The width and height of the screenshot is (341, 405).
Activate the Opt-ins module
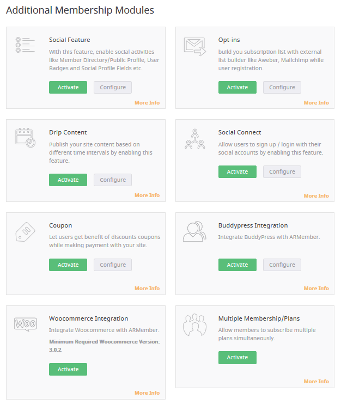pyautogui.click(x=238, y=87)
